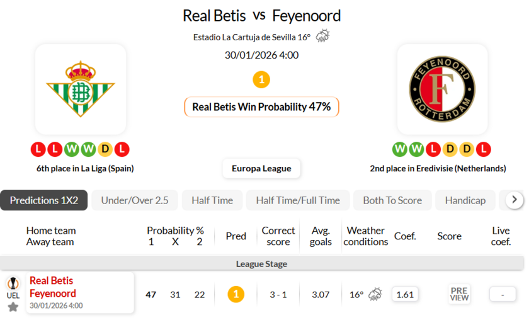Switch to the Under/Over 2.5 tab
Viewport: 529px width, 320px height.
point(135,200)
